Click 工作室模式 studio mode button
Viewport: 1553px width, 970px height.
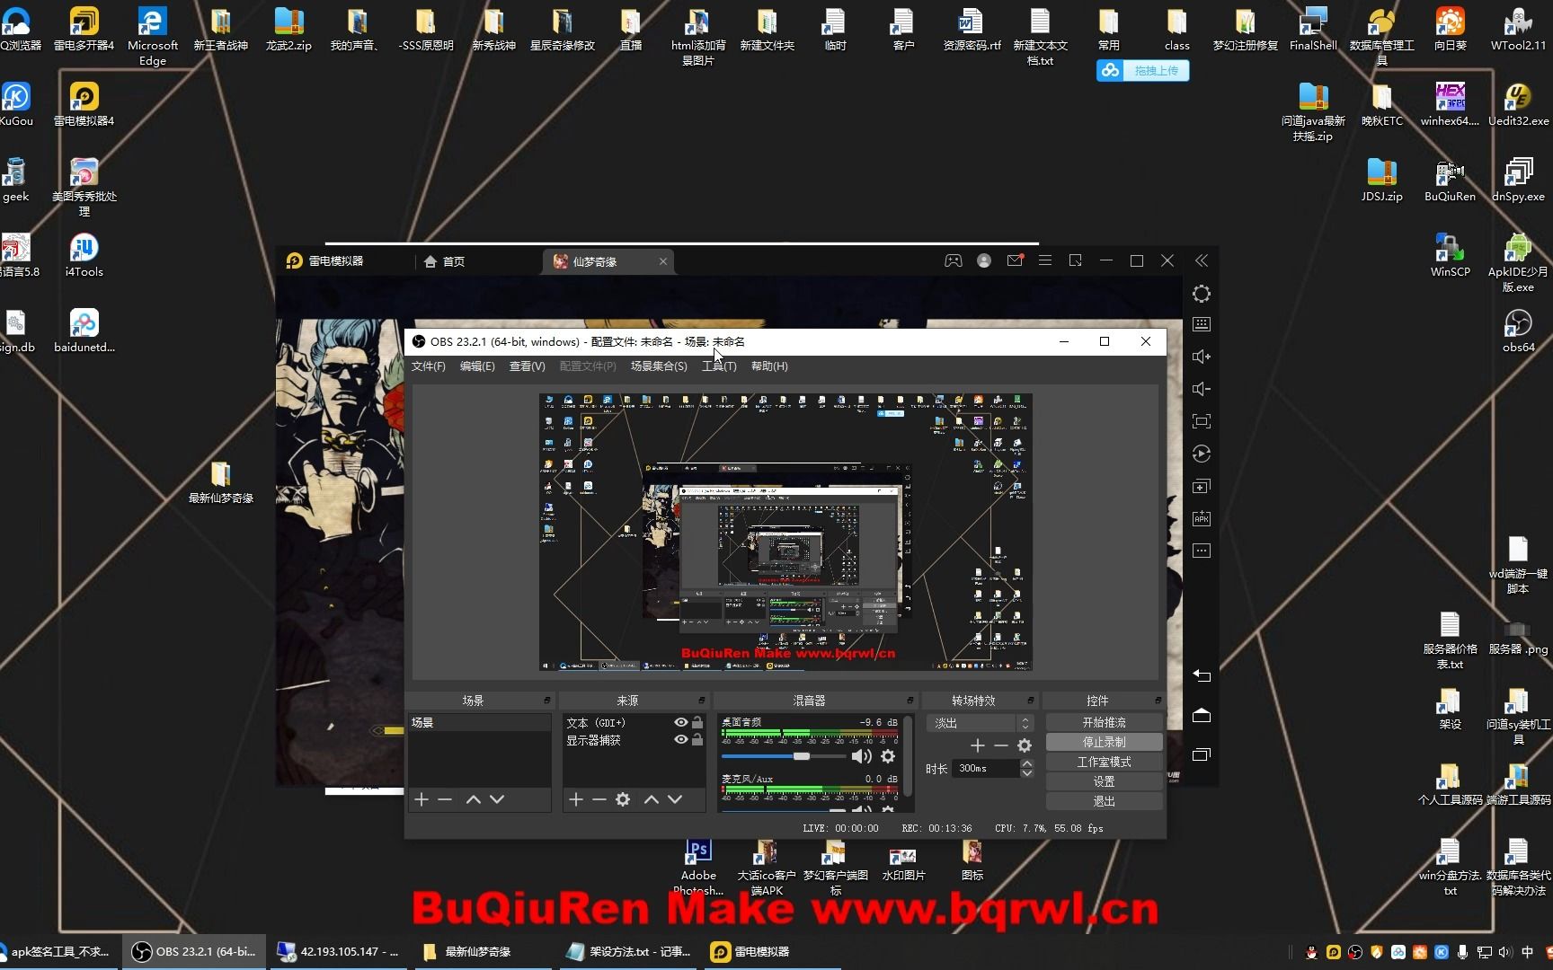click(x=1104, y=763)
